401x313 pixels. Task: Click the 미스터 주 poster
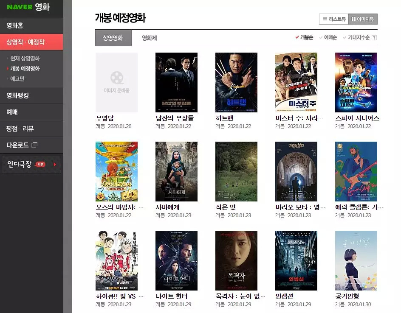coord(296,82)
